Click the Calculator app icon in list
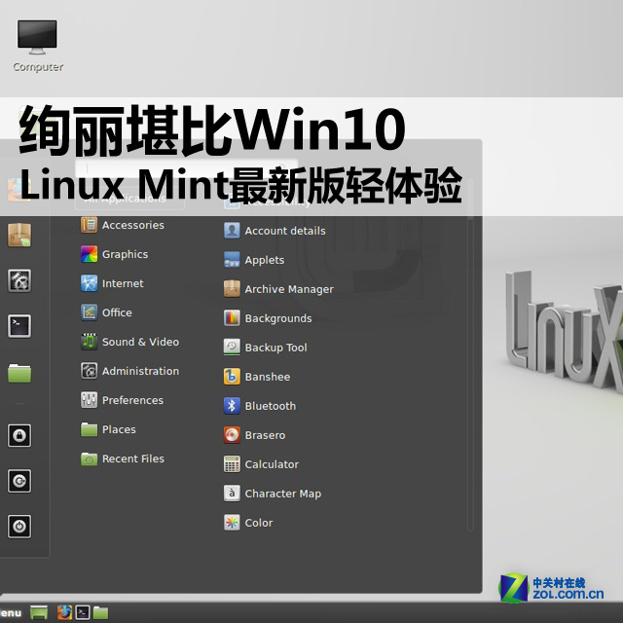 (x=232, y=464)
